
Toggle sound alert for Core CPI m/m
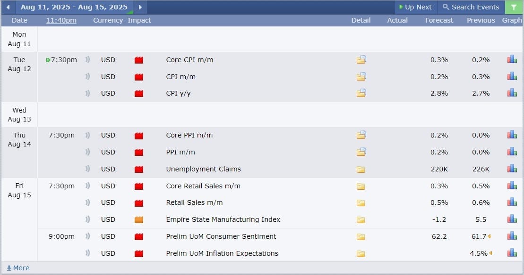[87, 60]
